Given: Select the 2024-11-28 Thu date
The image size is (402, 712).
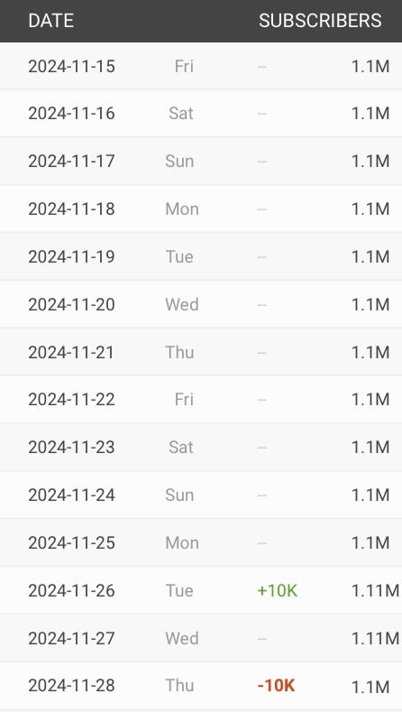Looking at the screenshot, I should pyautogui.click(x=72, y=686).
